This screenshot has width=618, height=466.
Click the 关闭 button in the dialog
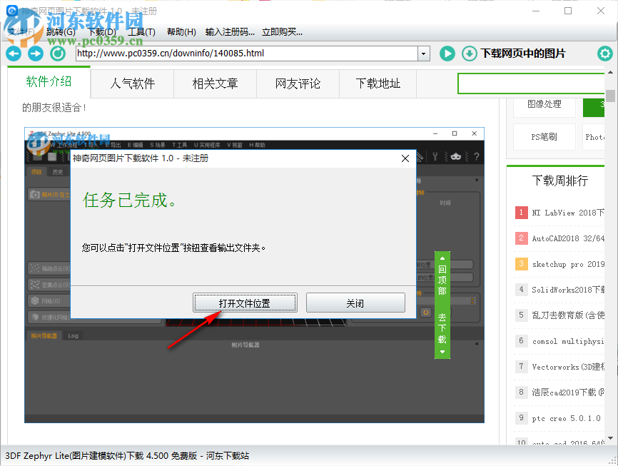click(355, 303)
